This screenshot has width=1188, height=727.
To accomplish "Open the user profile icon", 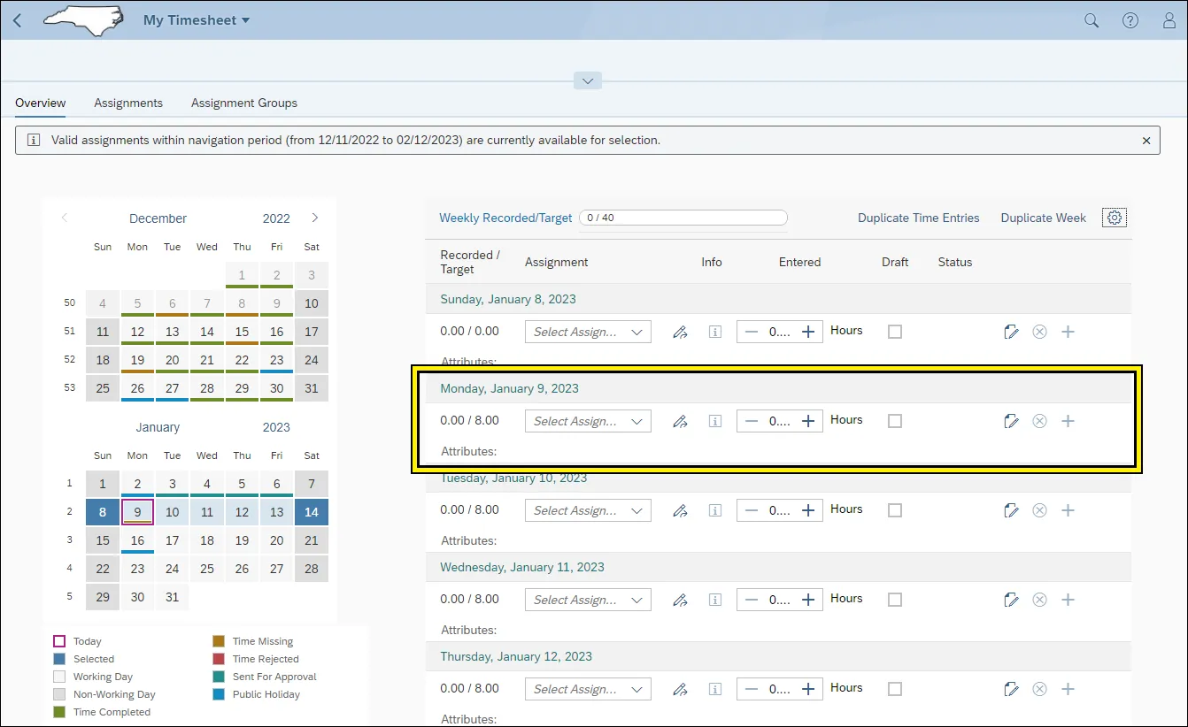I will (x=1169, y=20).
